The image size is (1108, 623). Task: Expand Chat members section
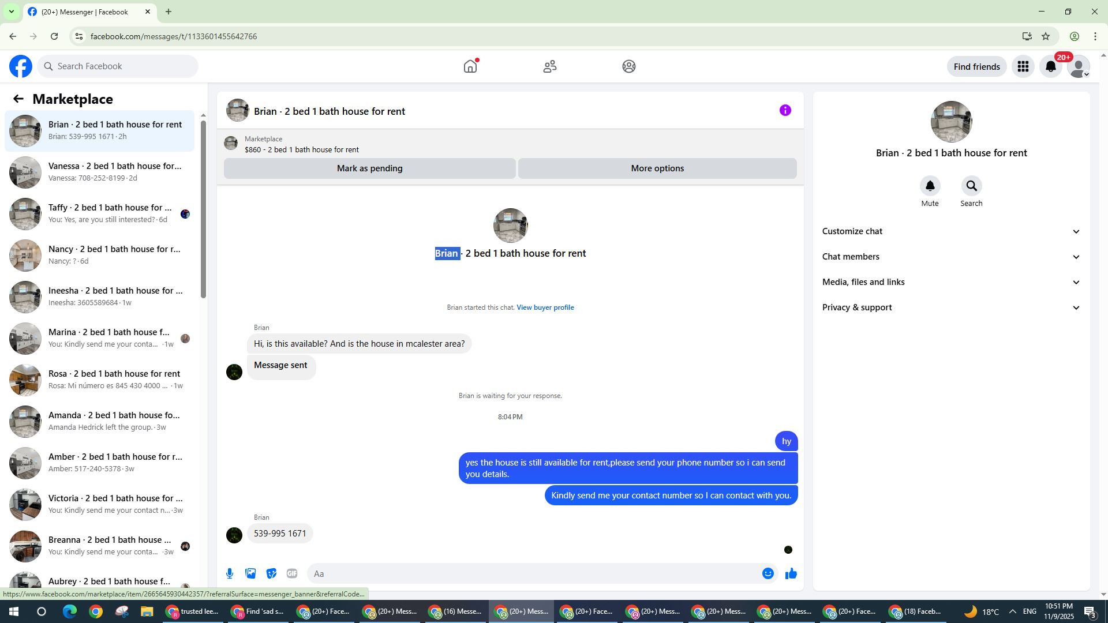coord(951,257)
